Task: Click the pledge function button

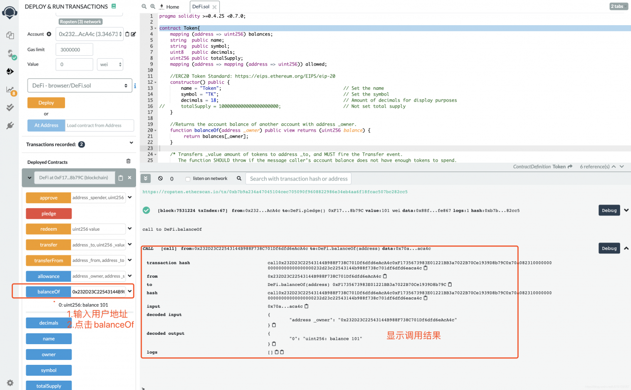Action: 49,213
